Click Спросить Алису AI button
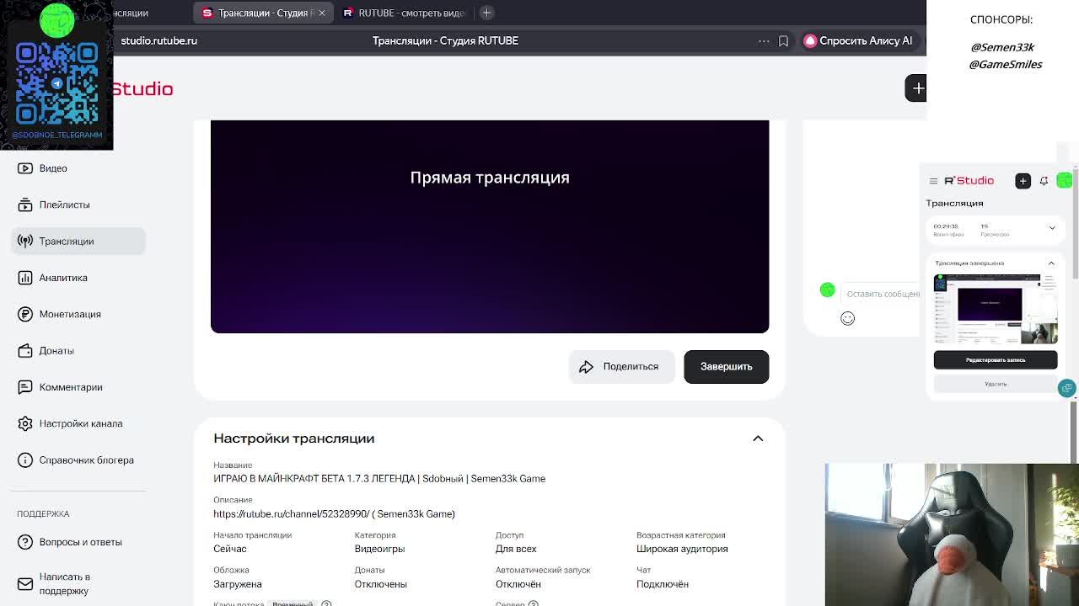Image resolution: width=1079 pixels, height=606 pixels. tap(857, 40)
